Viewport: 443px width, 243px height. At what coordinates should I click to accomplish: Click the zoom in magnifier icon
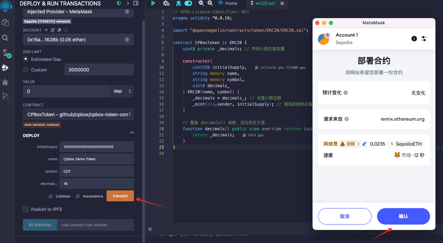(210, 3)
